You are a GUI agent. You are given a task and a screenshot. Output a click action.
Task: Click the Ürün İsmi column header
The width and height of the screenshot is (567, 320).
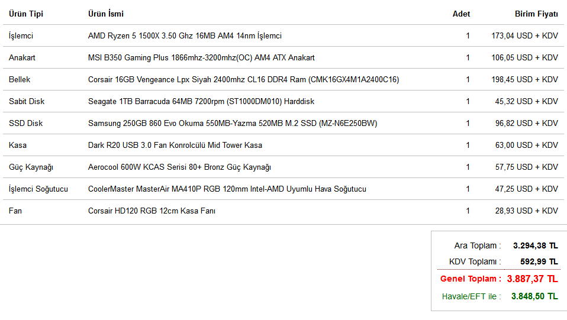click(x=105, y=14)
